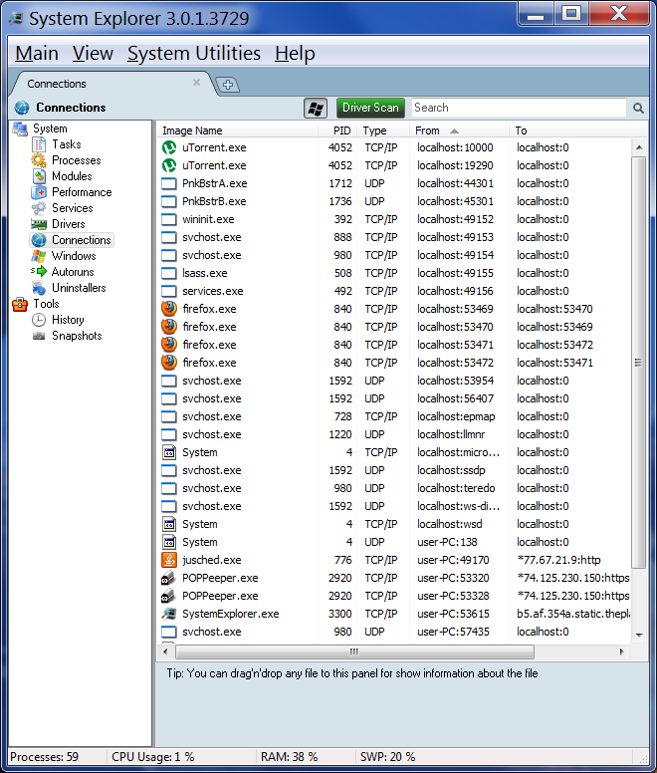Click the Tools toolbox icon
Image resolution: width=657 pixels, height=773 pixels.
coord(20,304)
